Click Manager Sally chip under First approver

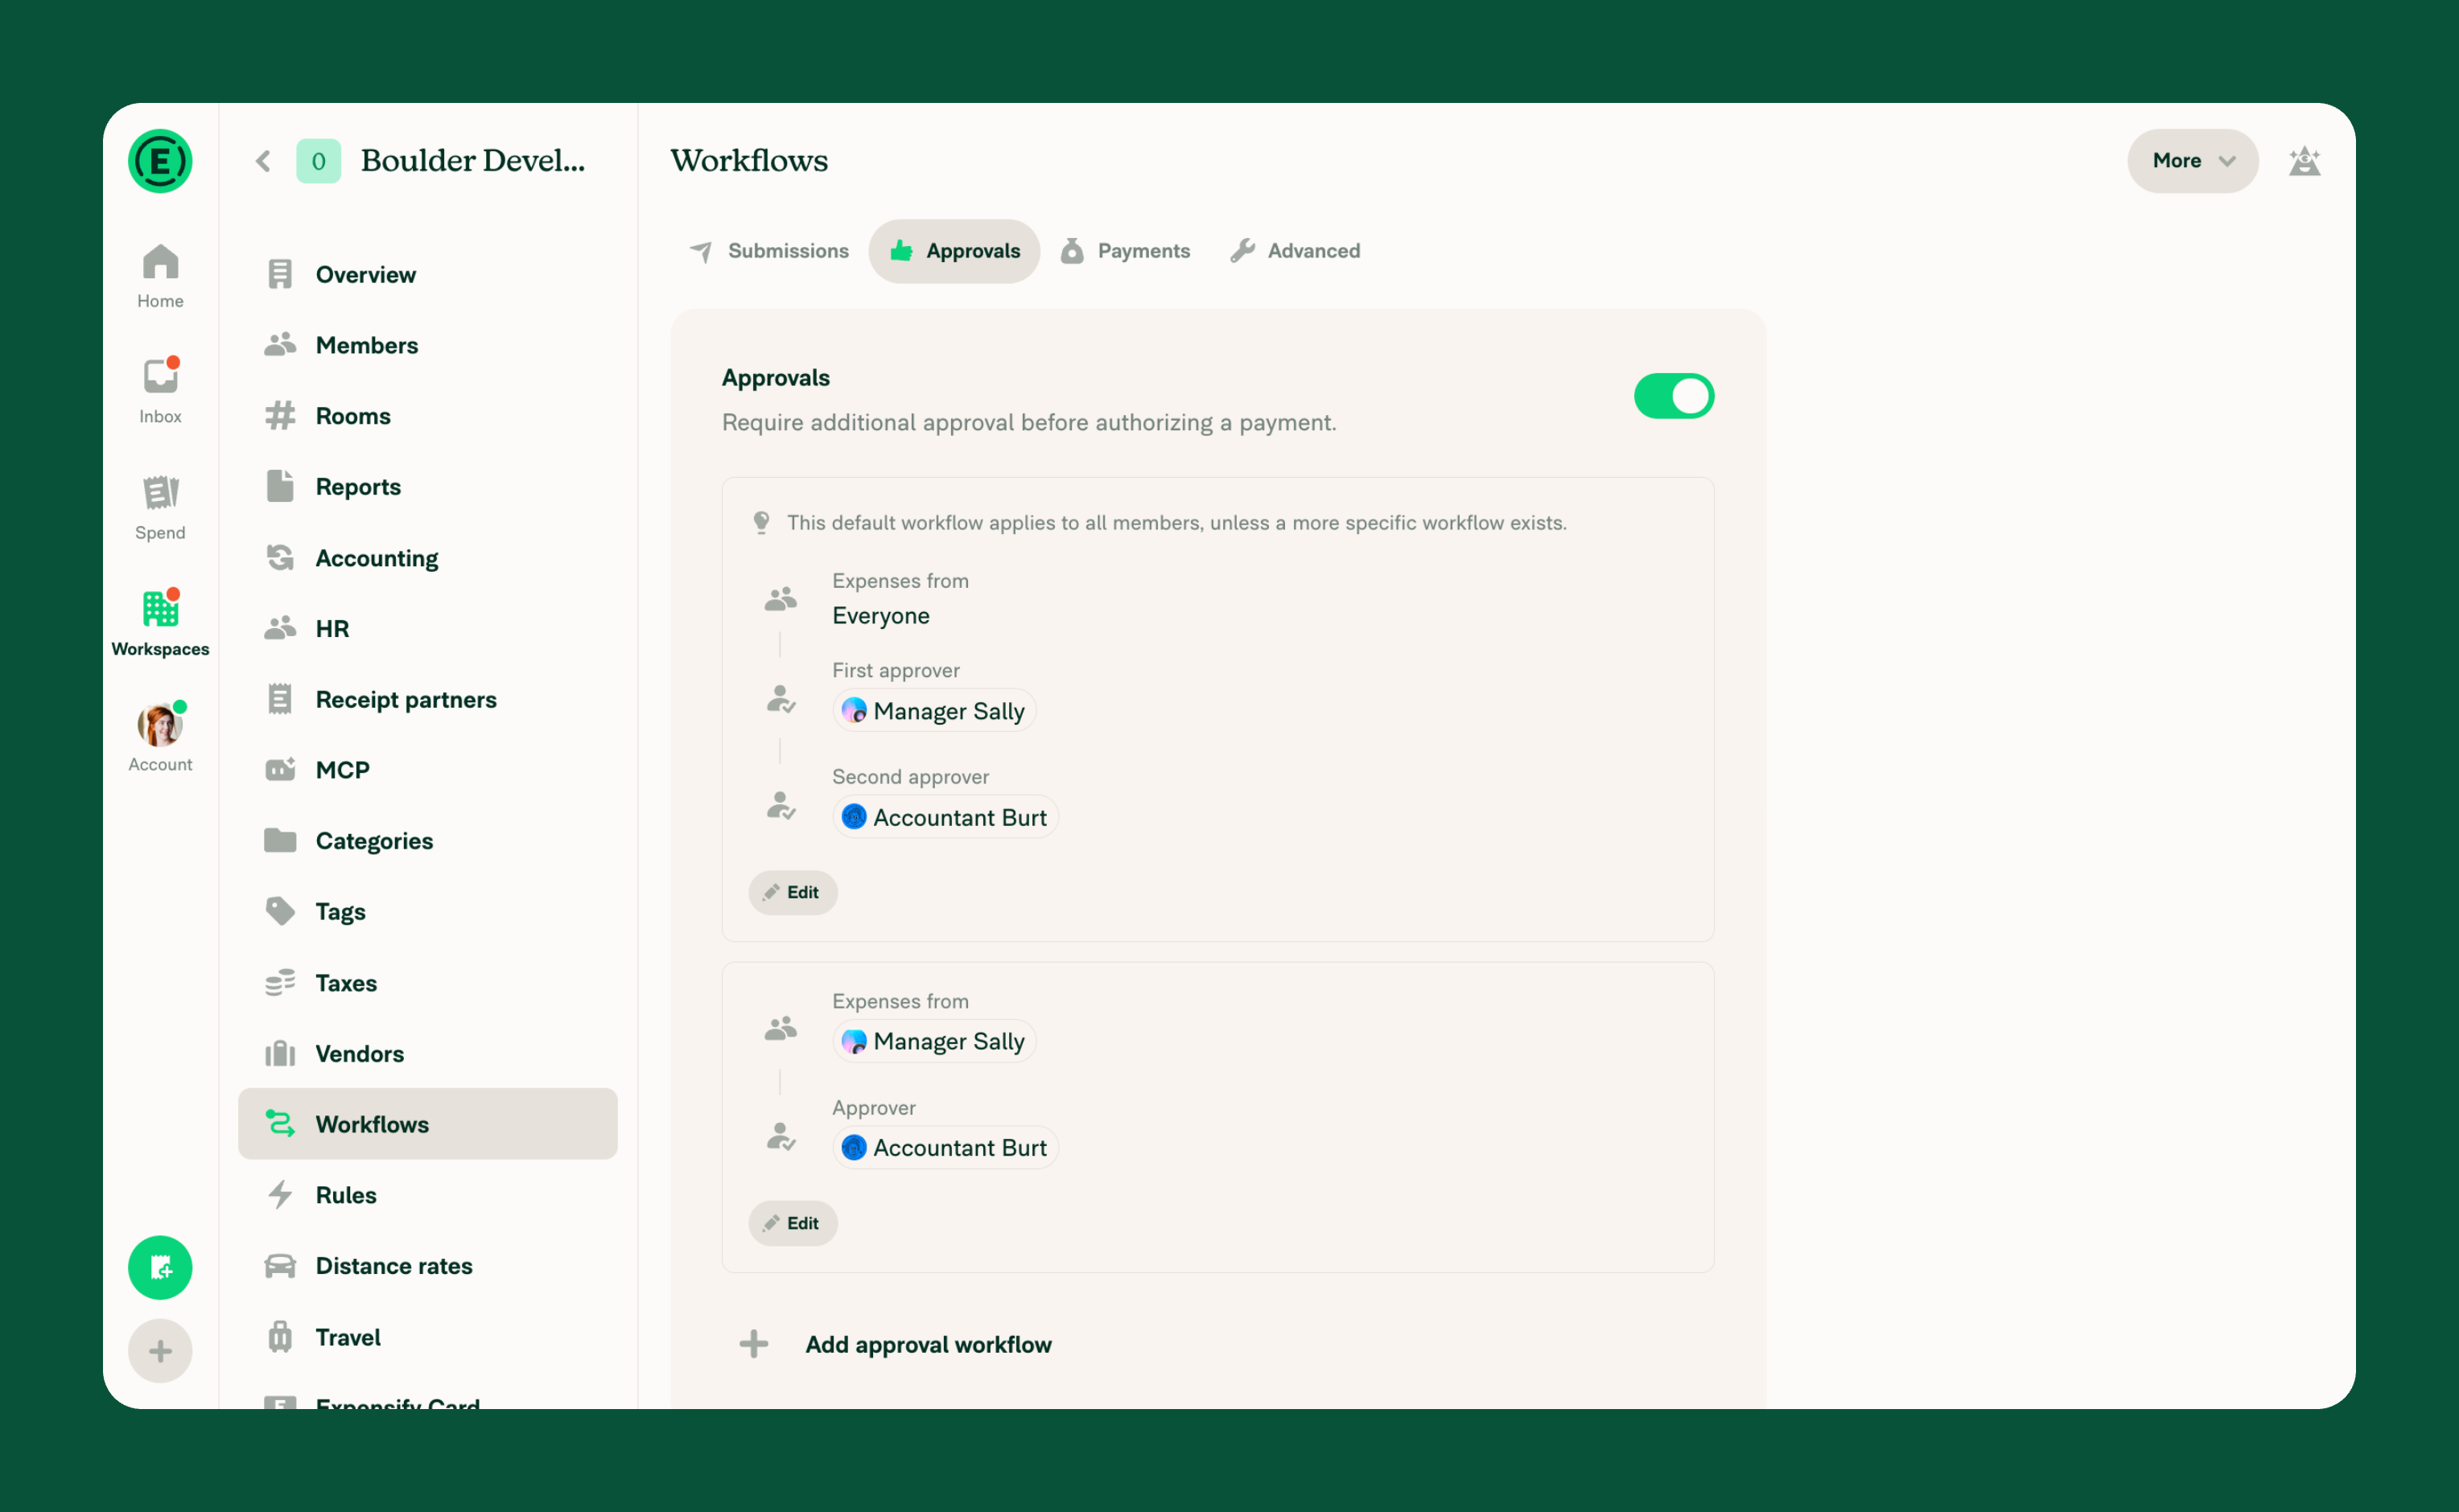click(934, 710)
